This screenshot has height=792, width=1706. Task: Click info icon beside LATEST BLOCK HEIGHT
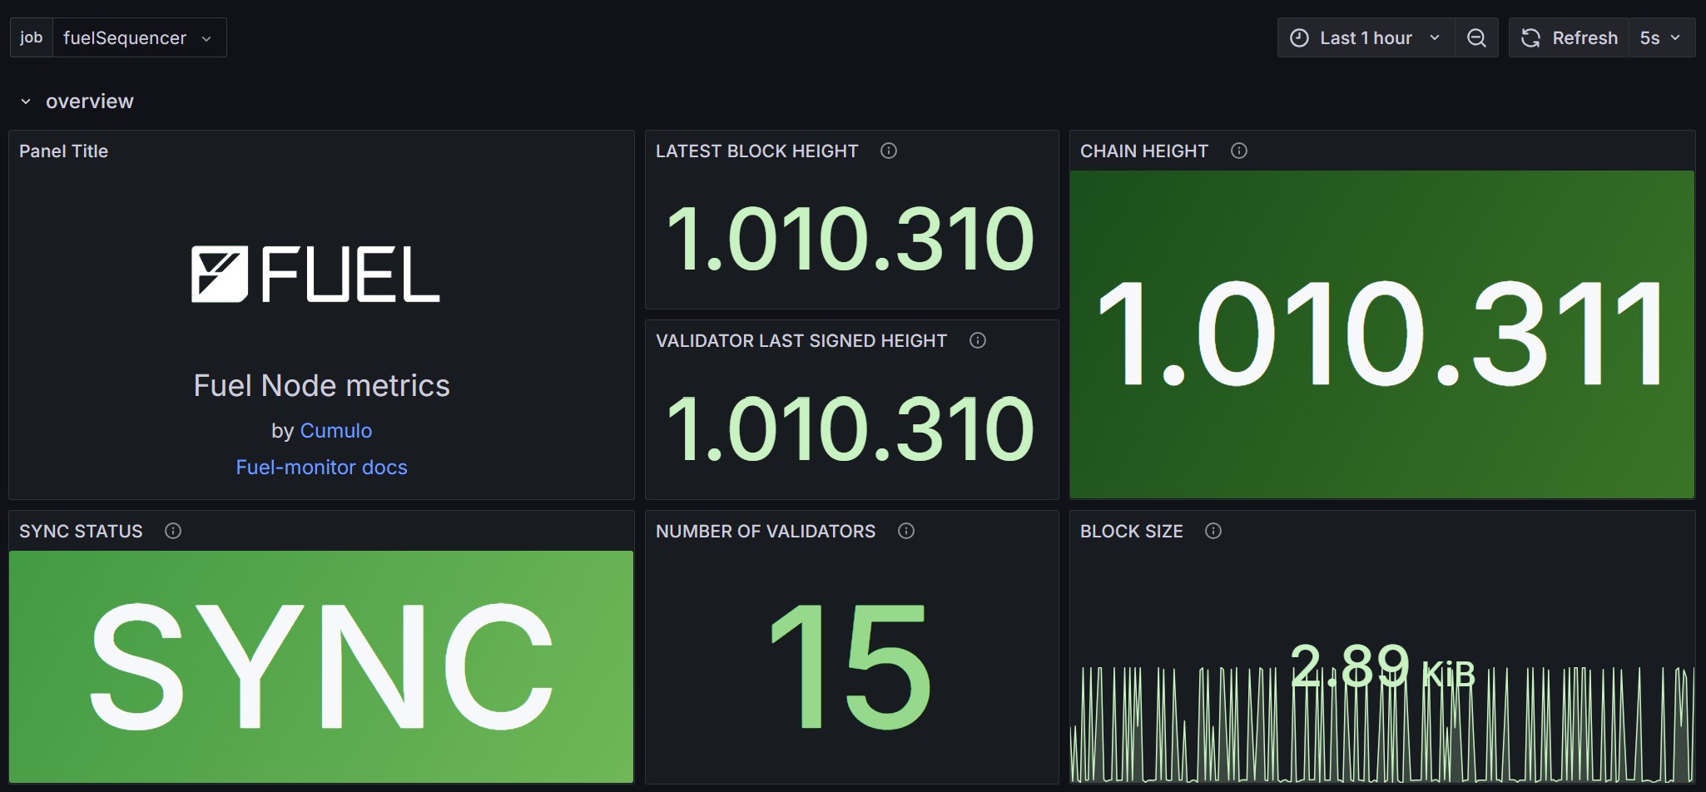(889, 151)
